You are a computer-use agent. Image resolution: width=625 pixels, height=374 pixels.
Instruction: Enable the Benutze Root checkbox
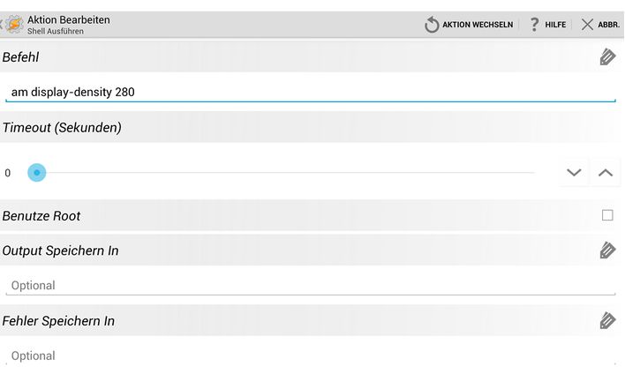point(607,215)
